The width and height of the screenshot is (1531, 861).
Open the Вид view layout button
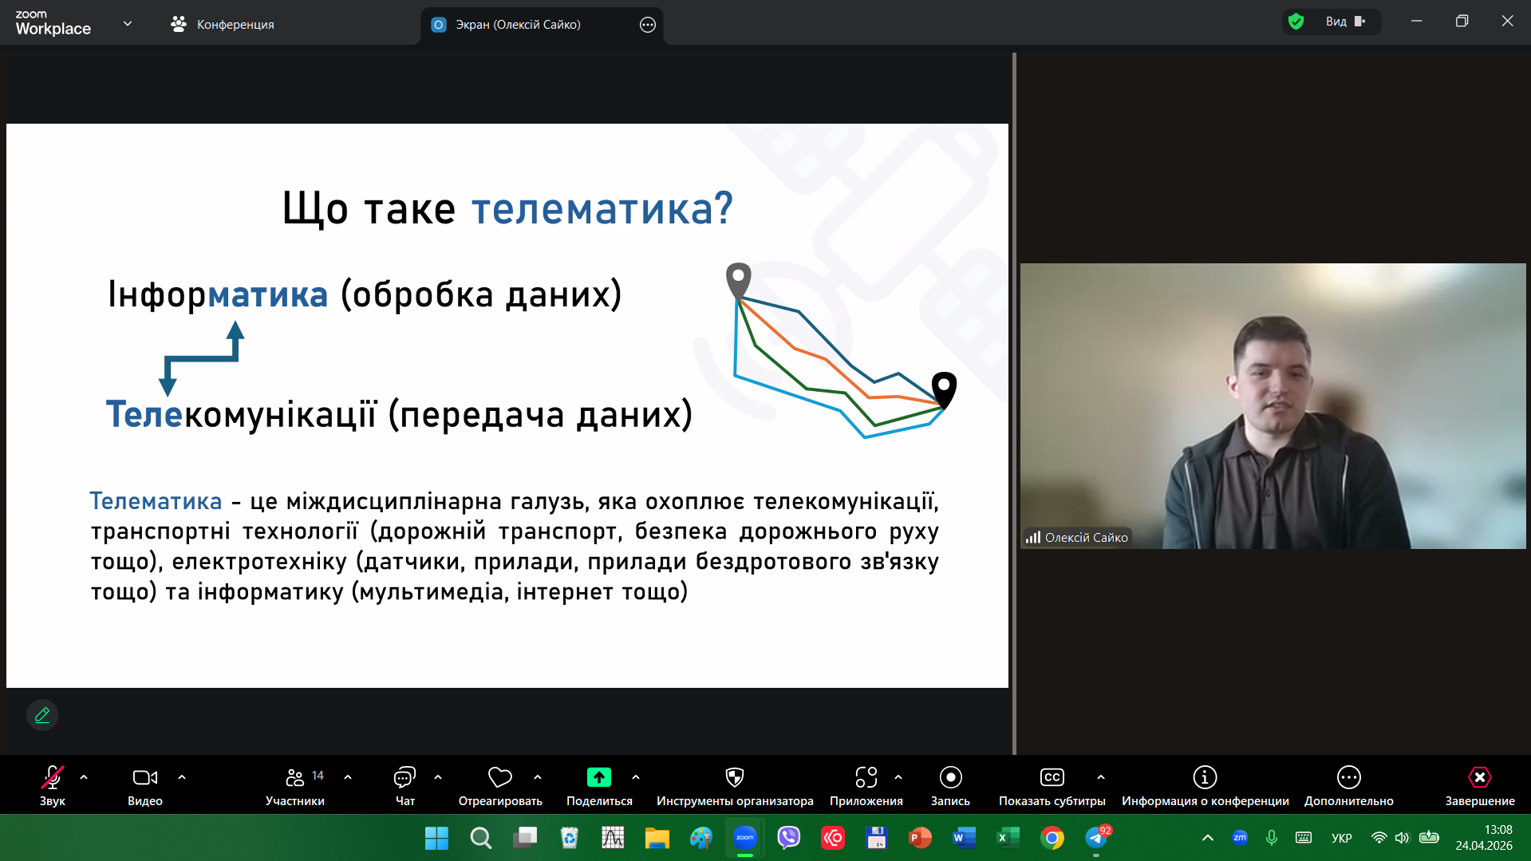(1345, 22)
